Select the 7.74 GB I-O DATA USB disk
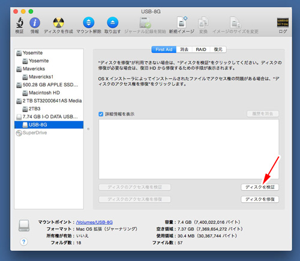The width and height of the screenshot is (300, 261). click(49, 117)
